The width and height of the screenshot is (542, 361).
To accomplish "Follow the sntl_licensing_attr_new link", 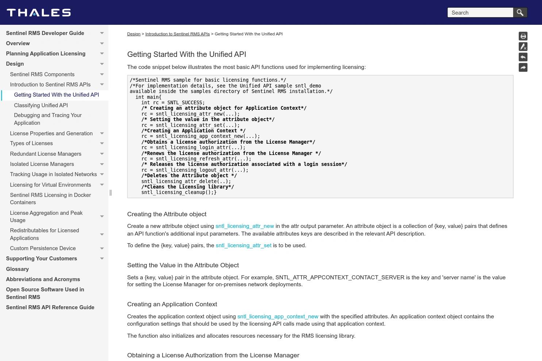I will (x=245, y=226).
